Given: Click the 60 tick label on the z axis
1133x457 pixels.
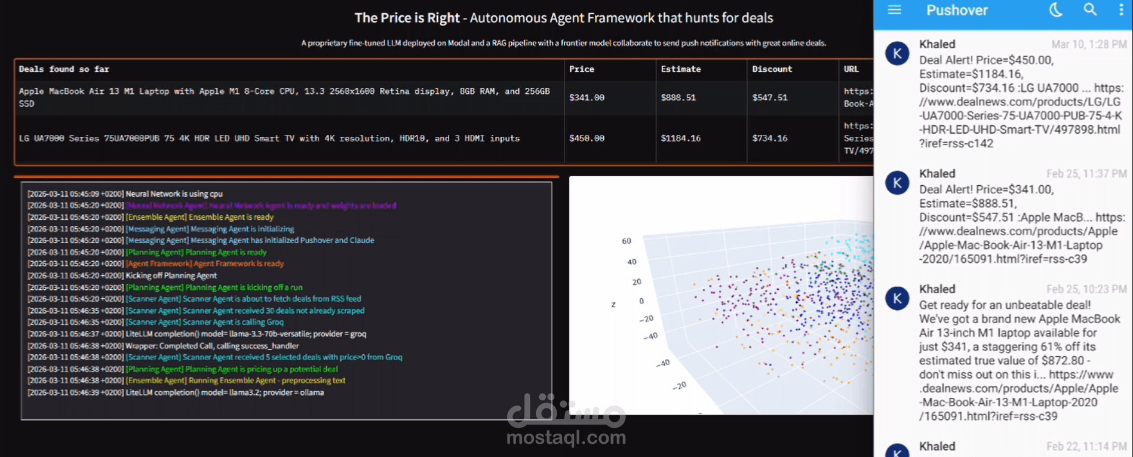Looking at the screenshot, I should [x=626, y=241].
